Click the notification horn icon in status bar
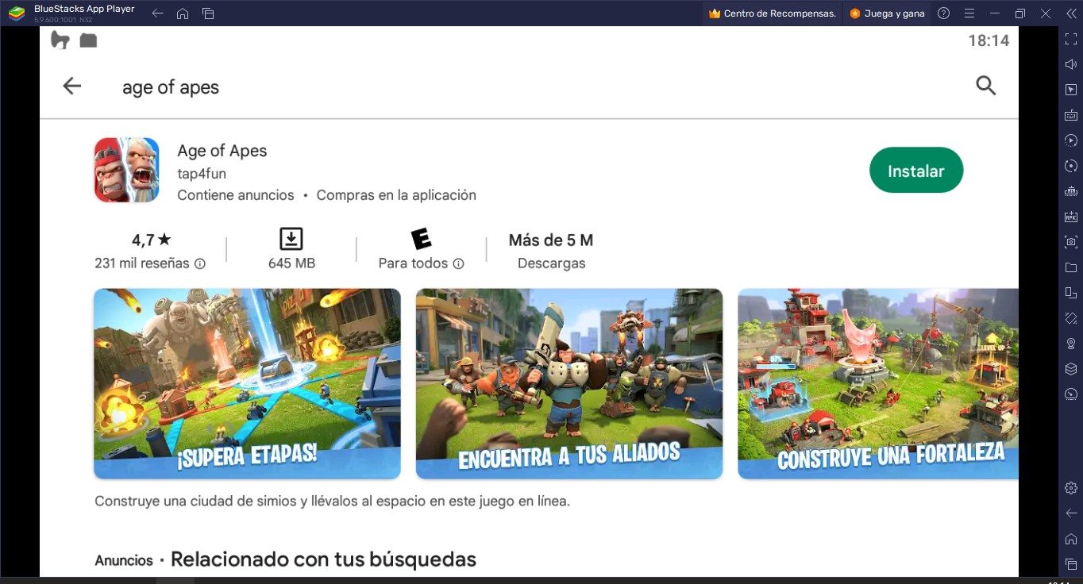This screenshot has height=584, width=1083. click(x=60, y=40)
